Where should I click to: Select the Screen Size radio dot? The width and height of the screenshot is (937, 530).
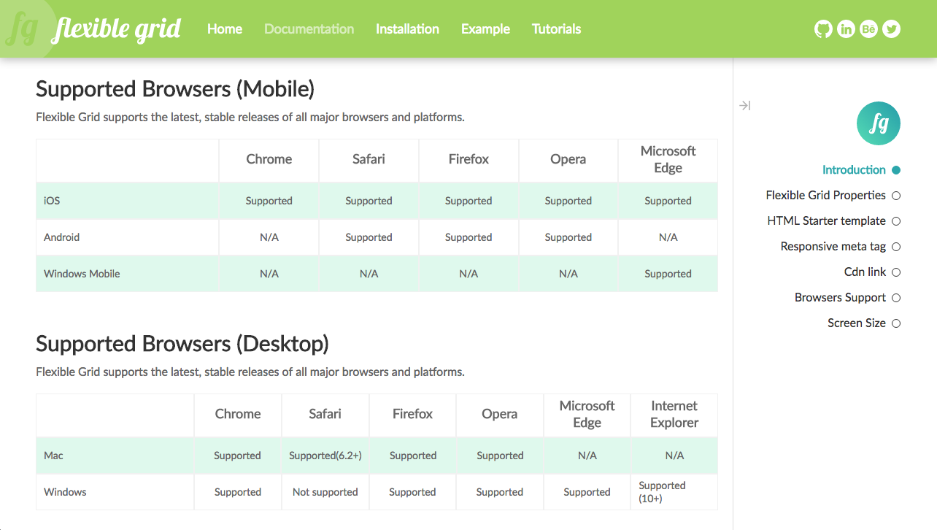point(896,323)
